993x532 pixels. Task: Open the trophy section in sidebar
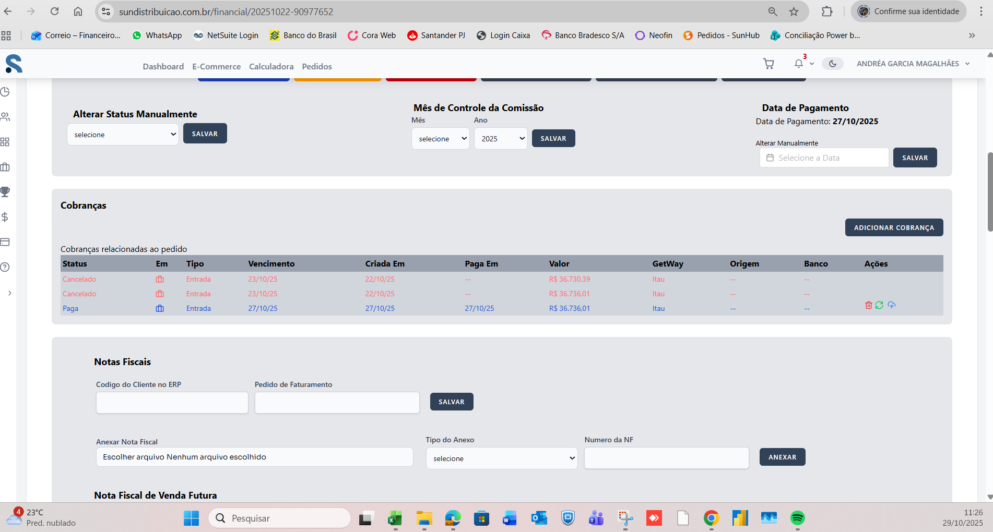[x=5, y=192]
